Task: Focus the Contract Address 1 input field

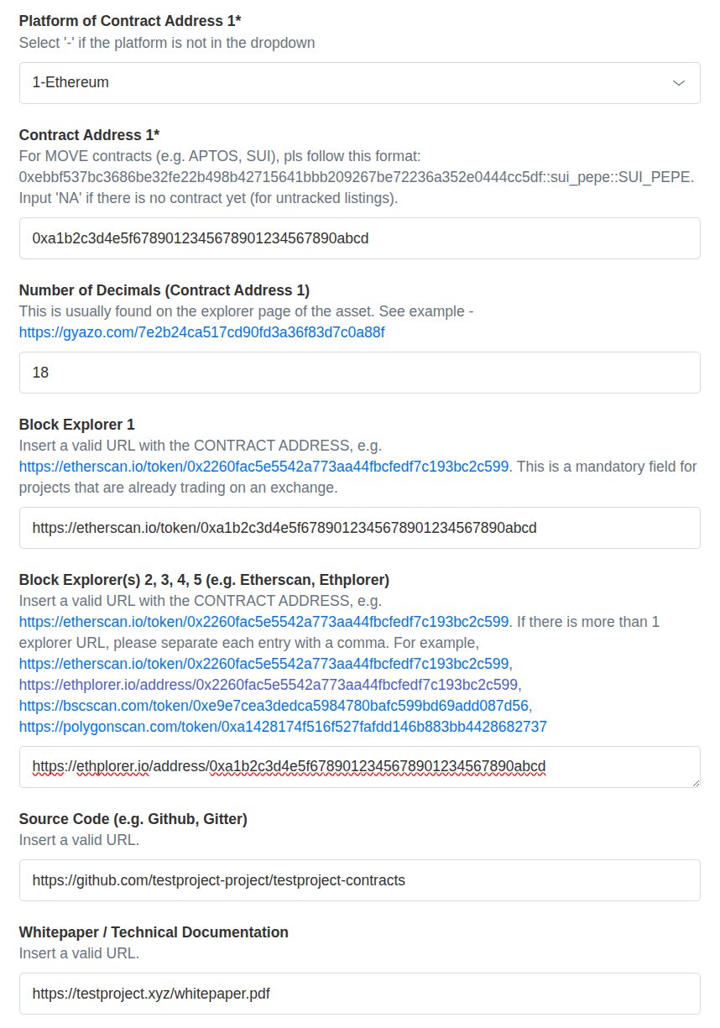Action: (359, 238)
